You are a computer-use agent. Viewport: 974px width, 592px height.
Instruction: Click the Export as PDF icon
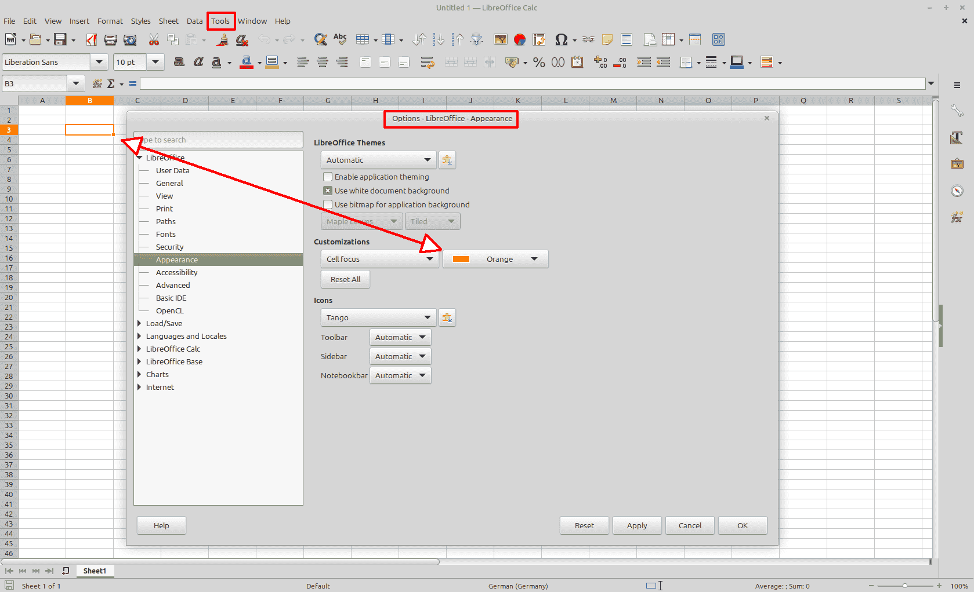pyautogui.click(x=92, y=39)
